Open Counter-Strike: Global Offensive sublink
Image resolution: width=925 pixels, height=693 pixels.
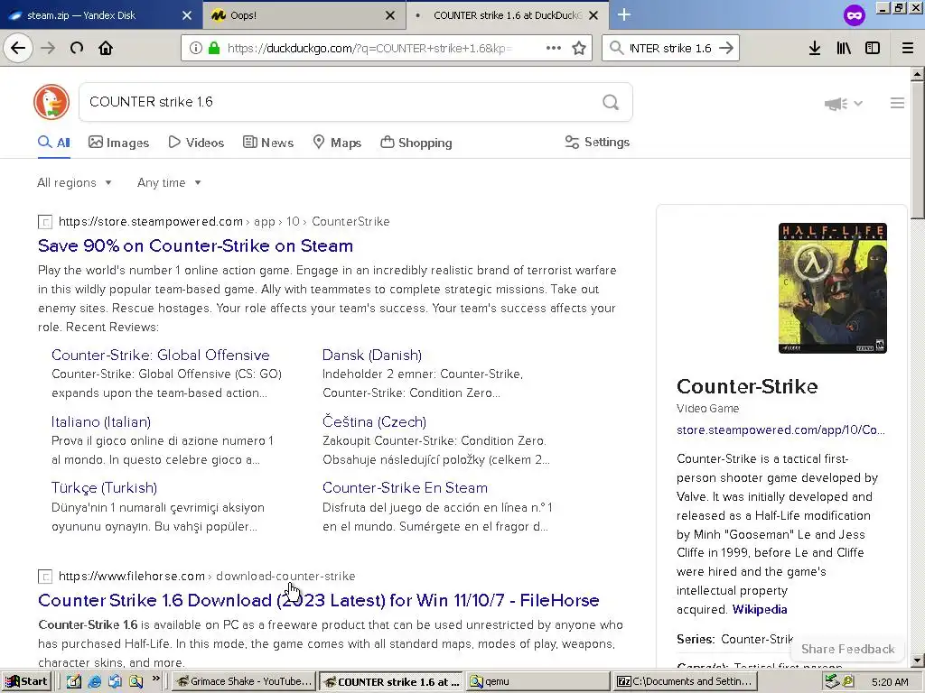(161, 355)
